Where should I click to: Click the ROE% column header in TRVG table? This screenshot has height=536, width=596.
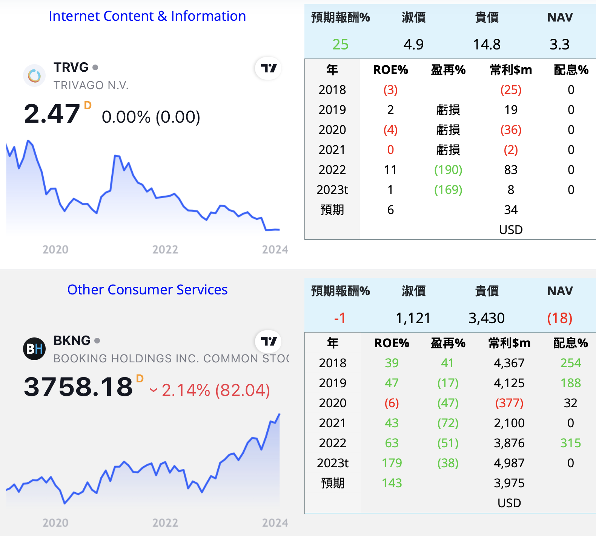click(x=391, y=70)
